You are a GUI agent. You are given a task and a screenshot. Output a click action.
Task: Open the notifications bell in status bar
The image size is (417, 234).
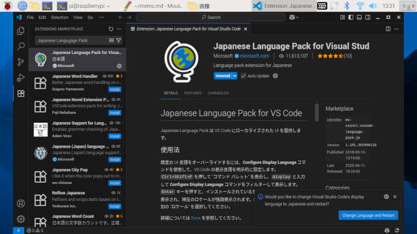(397, 231)
